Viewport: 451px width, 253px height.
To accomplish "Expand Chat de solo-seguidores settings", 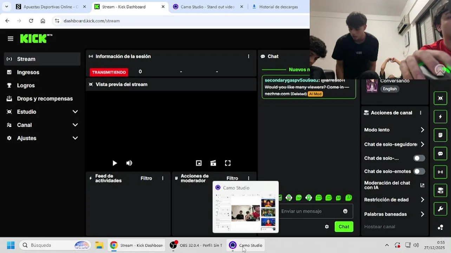I will coord(422,144).
